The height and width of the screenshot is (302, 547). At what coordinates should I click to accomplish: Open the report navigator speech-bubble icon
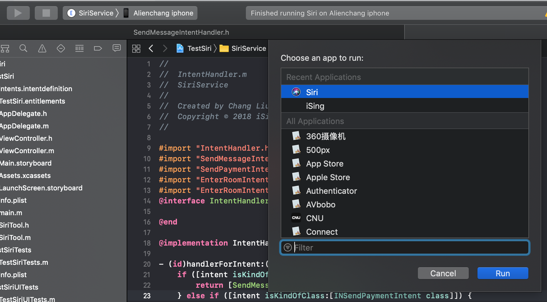(116, 48)
